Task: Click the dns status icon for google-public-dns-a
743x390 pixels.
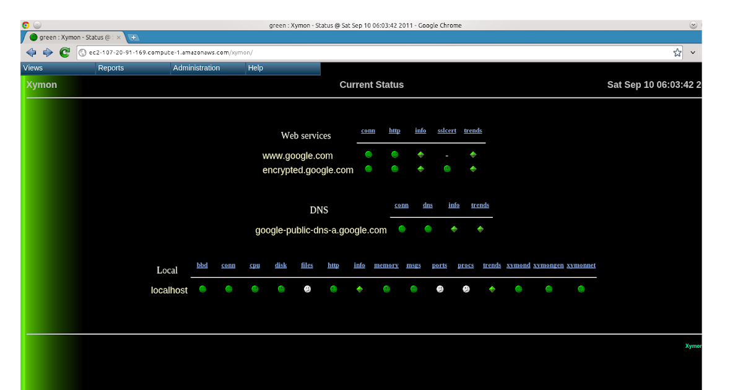Action: (428, 228)
